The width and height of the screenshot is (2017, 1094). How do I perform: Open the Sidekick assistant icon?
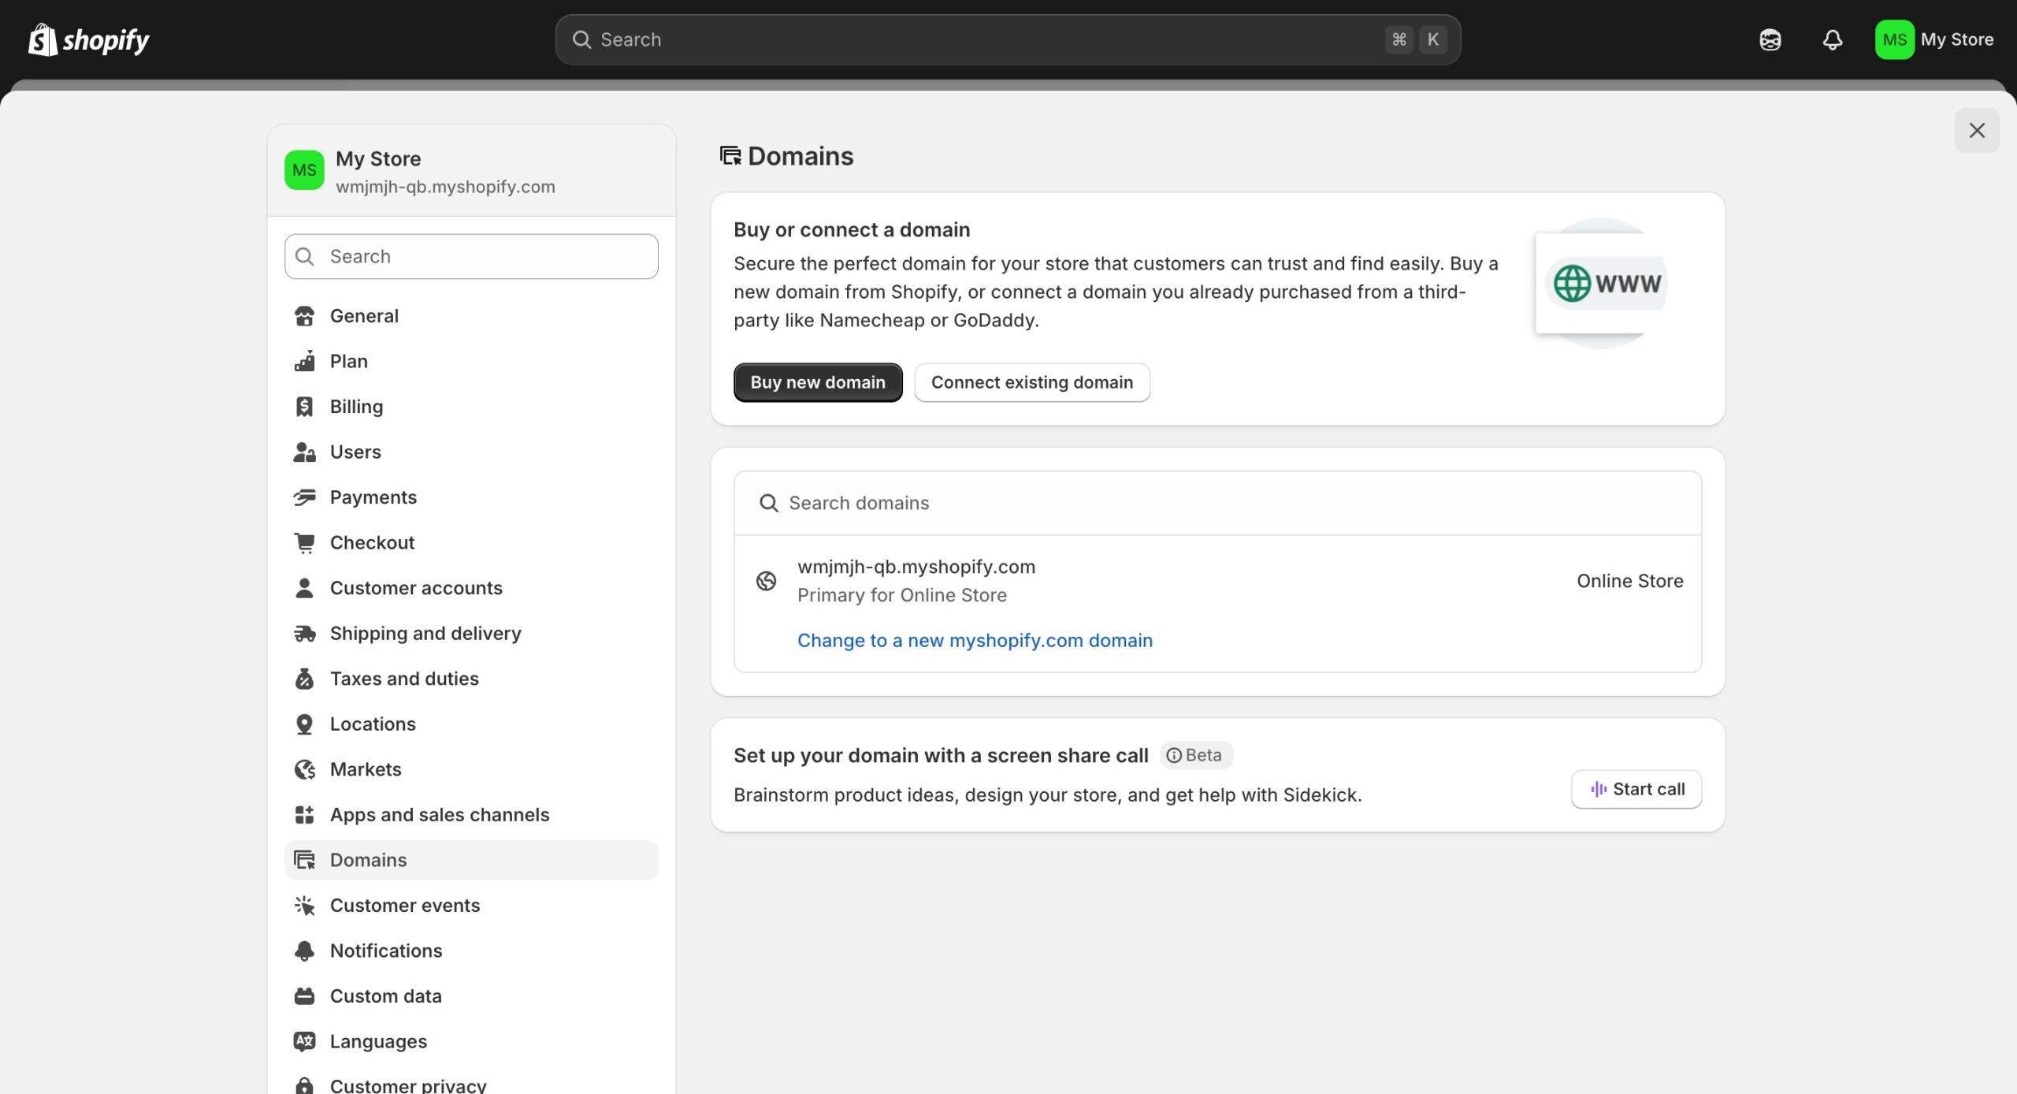click(x=1770, y=39)
